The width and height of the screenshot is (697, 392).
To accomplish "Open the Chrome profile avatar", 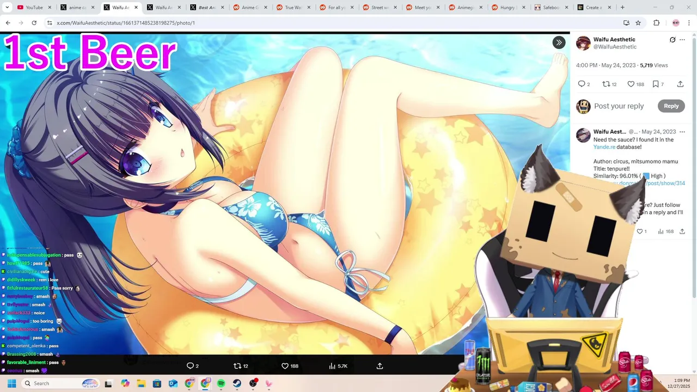I will (676, 23).
